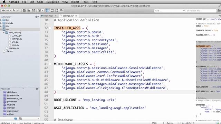Open the Tools menu
This screenshot has width=221, height=124.
(x=85, y=2)
